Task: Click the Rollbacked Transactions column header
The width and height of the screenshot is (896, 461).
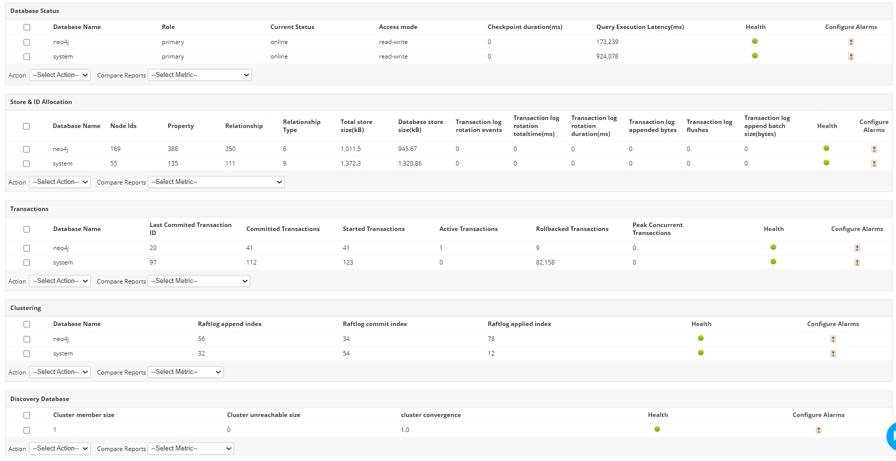Action: point(572,229)
